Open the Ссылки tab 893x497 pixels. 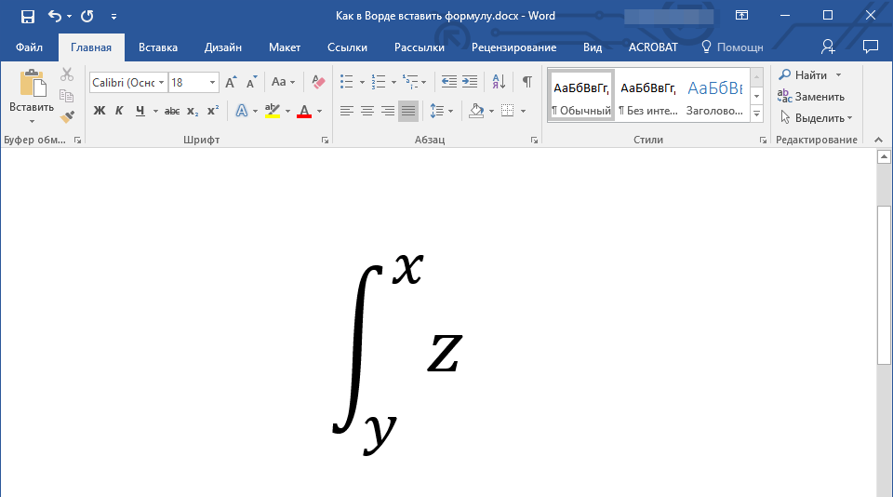click(x=347, y=47)
